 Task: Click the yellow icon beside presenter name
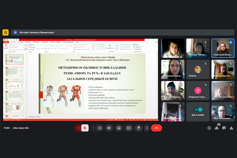click(x=6, y=32)
